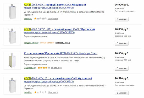Open the 26 900 руб. АОГВ-29-3 ЖУК listing title

(55, 6)
